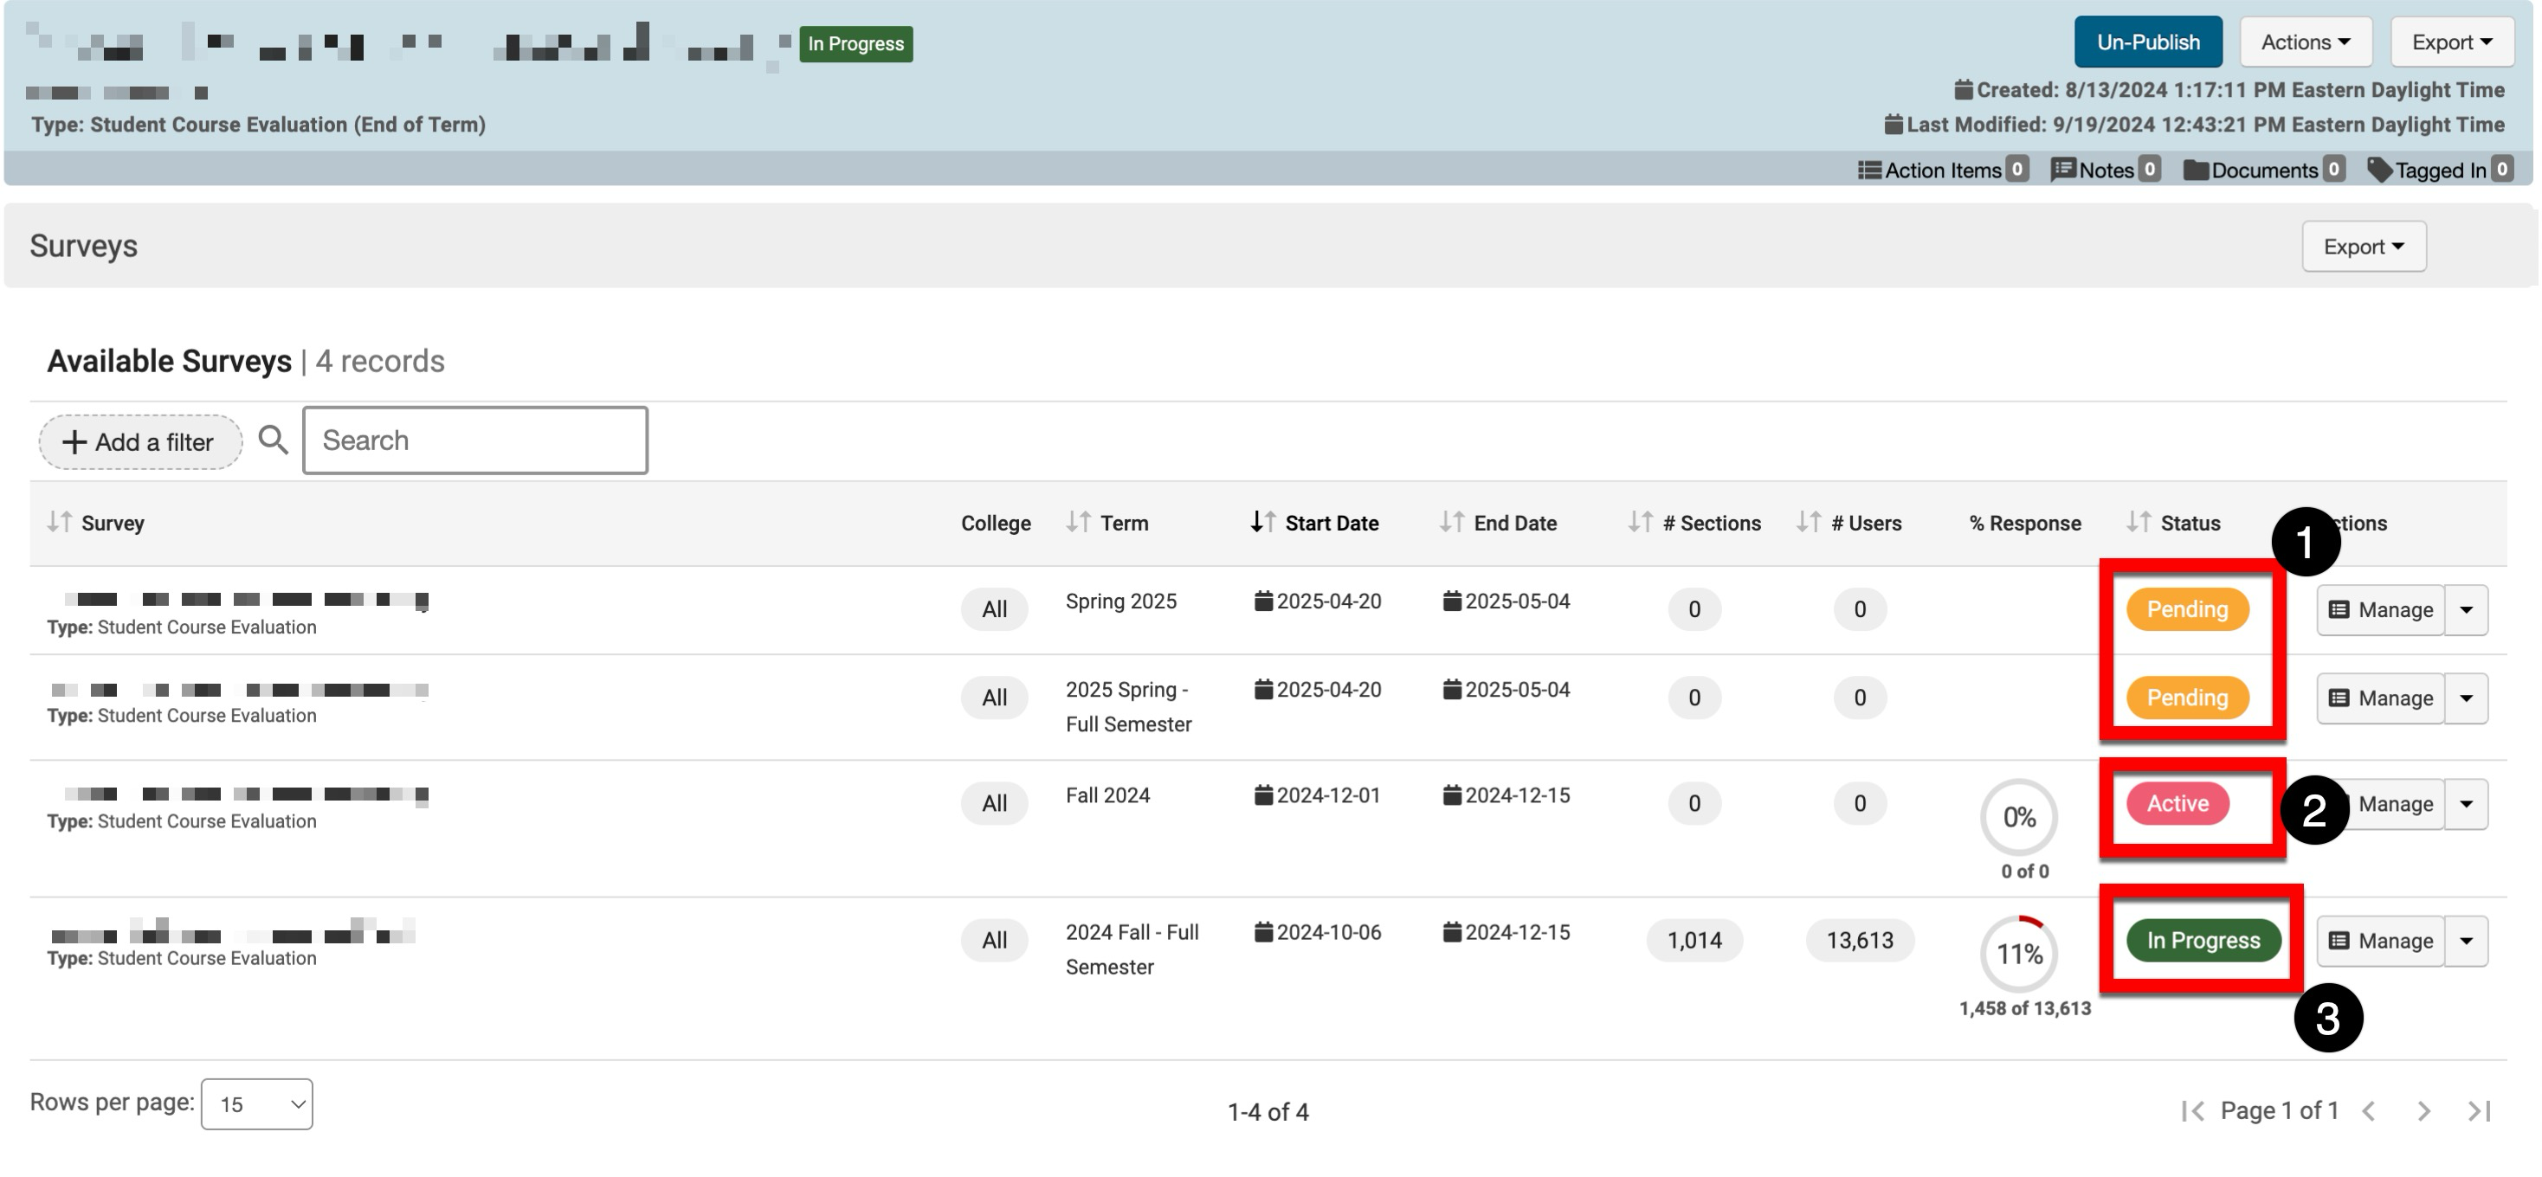Click the Un-Publish button
Image resolution: width=2542 pixels, height=1177 pixels.
click(2147, 42)
